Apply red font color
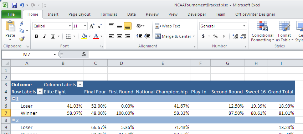Screen dimensions: 303x134 (96, 36)
